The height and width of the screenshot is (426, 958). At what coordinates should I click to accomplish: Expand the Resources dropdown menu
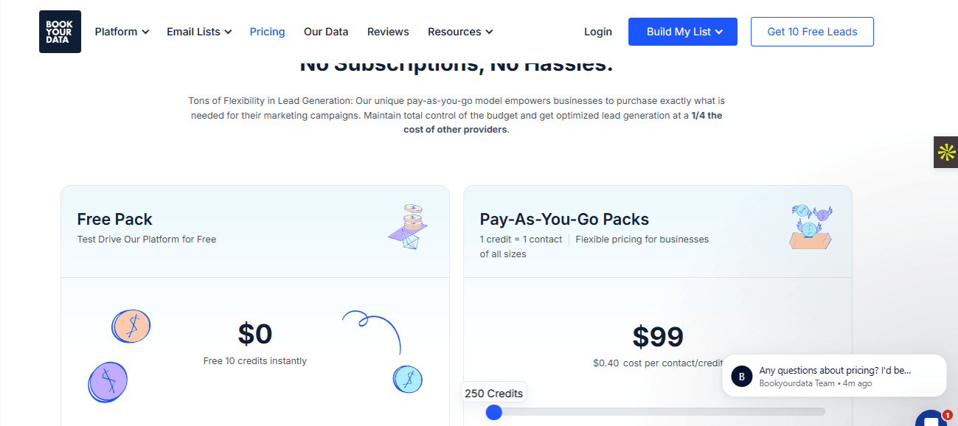pos(460,32)
